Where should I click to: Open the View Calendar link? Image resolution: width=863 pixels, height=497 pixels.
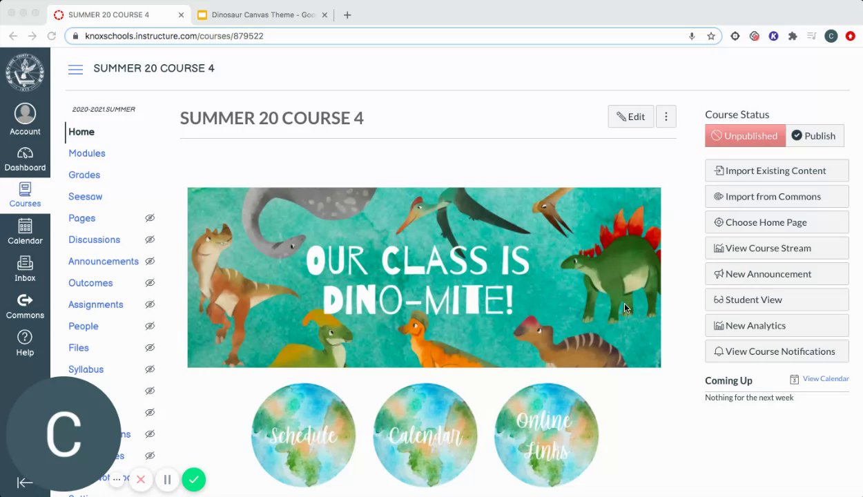(826, 378)
